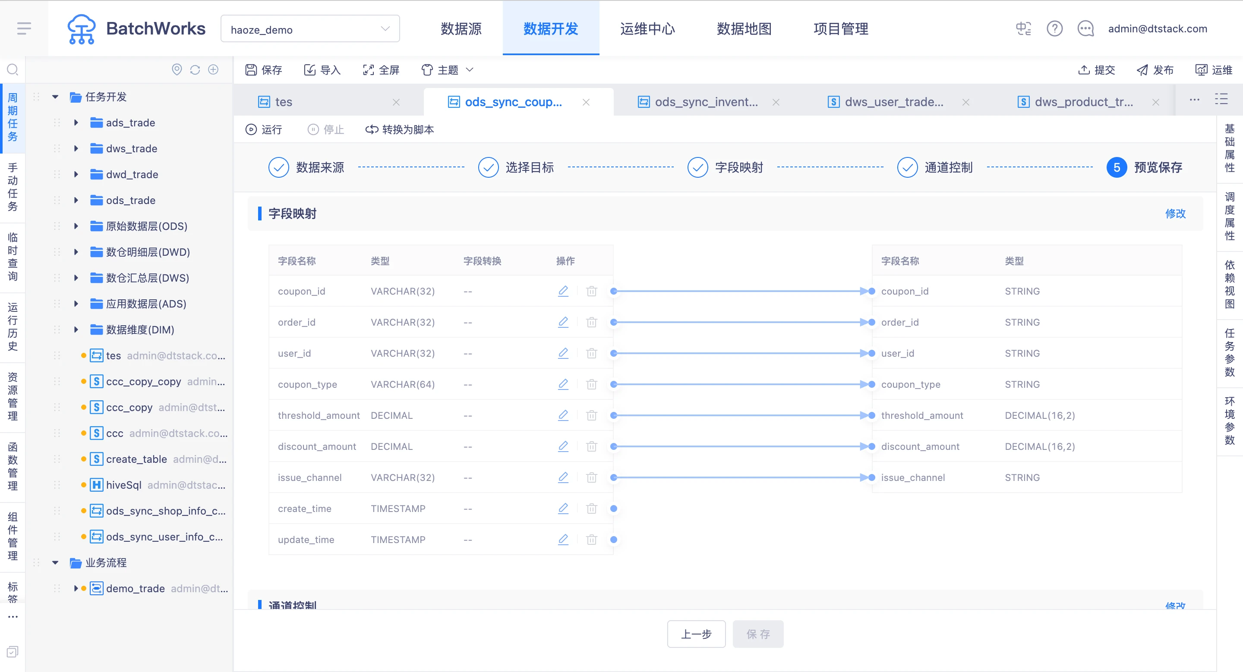Jump to 字段映射 step
The image size is (1243, 672).
(x=725, y=167)
